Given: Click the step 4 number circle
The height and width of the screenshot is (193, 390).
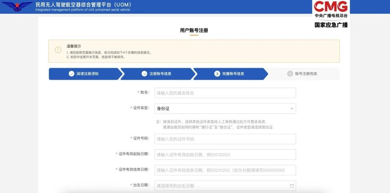Looking at the screenshot, I should [290, 74].
